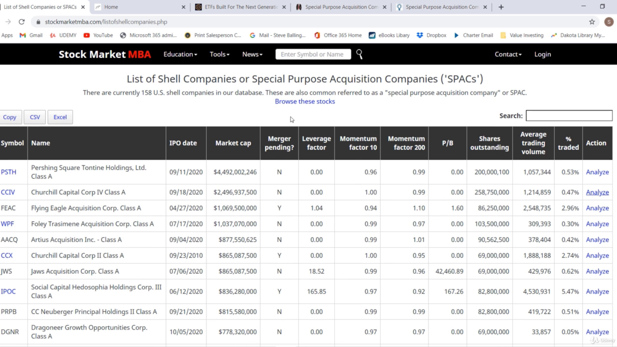Open the WPF symbol link
617x347 pixels.
(7, 224)
